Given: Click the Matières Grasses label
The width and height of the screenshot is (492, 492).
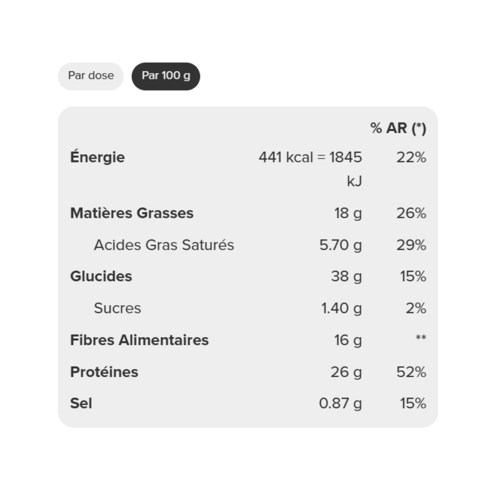Looking at the screenshot, I should point(132,213).
